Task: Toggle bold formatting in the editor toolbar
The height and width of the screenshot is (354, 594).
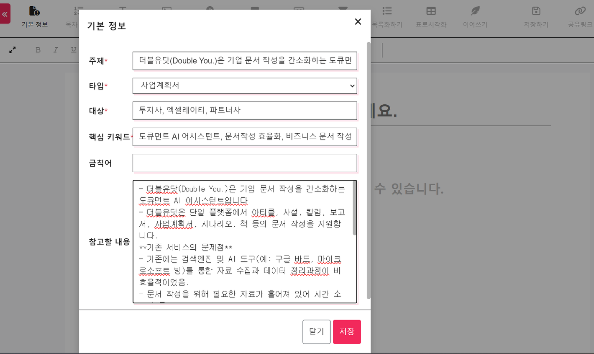Action: point(38,50)
